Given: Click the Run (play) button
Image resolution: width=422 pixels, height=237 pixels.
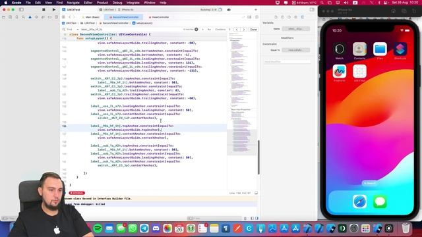Looking at the screenshot, I should click(54, 10).
